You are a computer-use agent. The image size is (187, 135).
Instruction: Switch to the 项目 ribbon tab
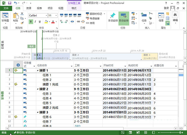(x=50, y=8)
